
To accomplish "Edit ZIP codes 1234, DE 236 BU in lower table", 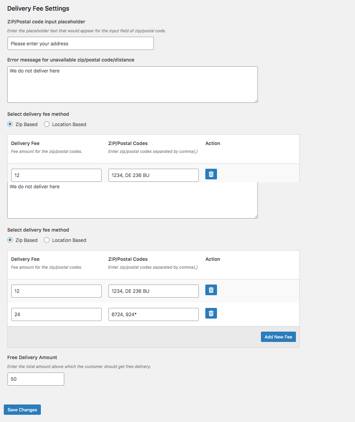I will point(153,291).
